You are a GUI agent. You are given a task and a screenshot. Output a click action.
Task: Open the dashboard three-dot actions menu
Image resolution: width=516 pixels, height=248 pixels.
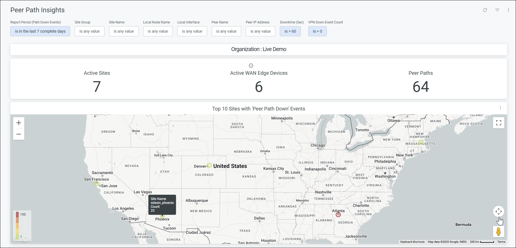point(508,10)
